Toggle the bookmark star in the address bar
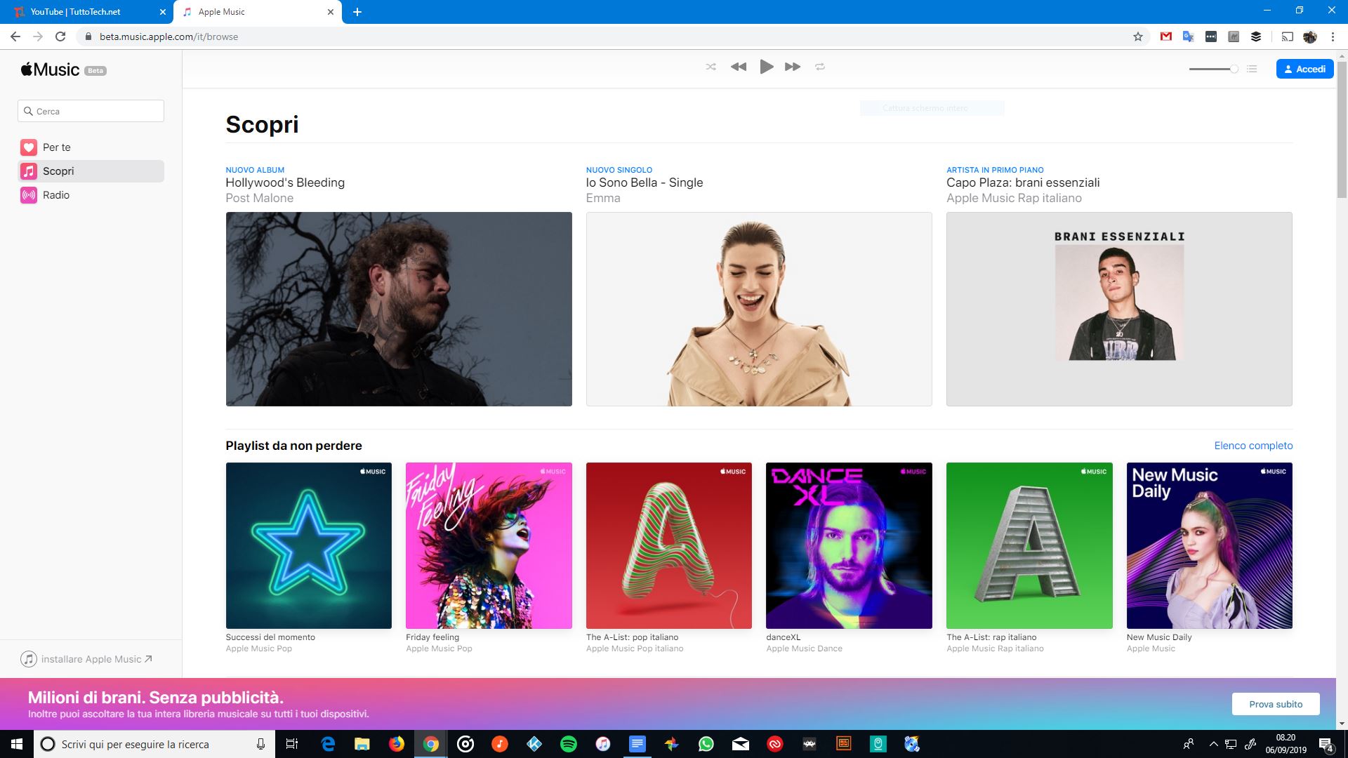The height and width of the screenshot is (758, 1348). [1137, 36]
